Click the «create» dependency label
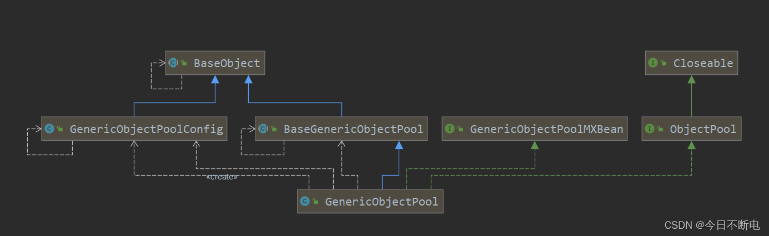 (222, 177)
